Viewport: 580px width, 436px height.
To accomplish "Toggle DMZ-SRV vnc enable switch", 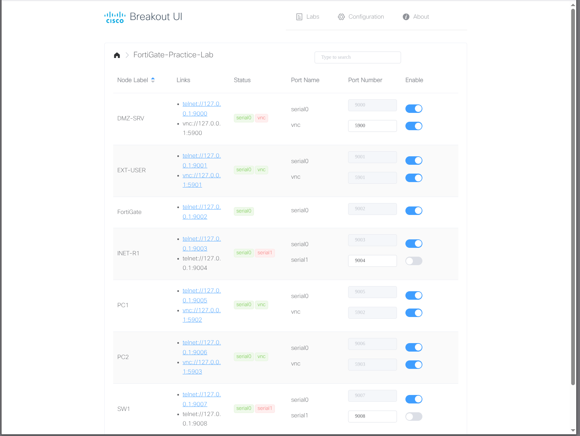I will pos(414,126).
